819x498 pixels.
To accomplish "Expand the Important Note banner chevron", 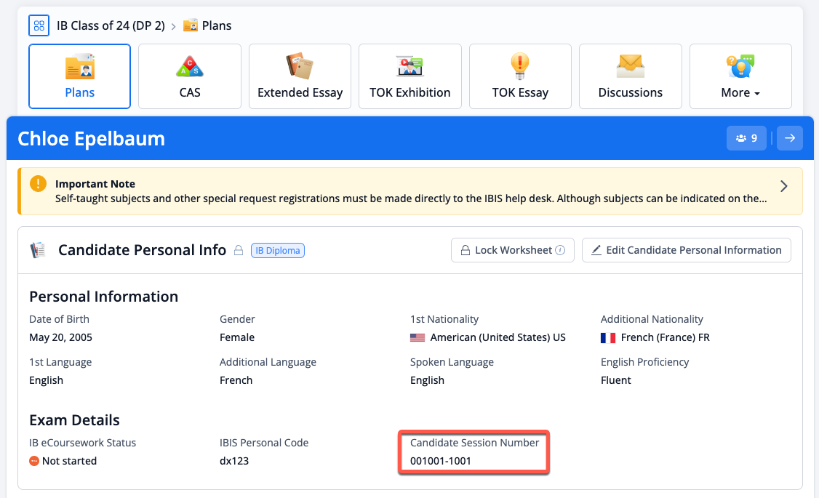I will click(x=784, y=185).
